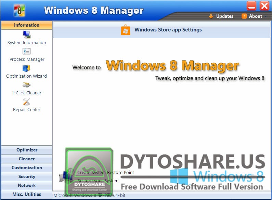This screenshot has width=272, height=200.
Task: Click the Process Manager checklist icon
Action: 26,51
